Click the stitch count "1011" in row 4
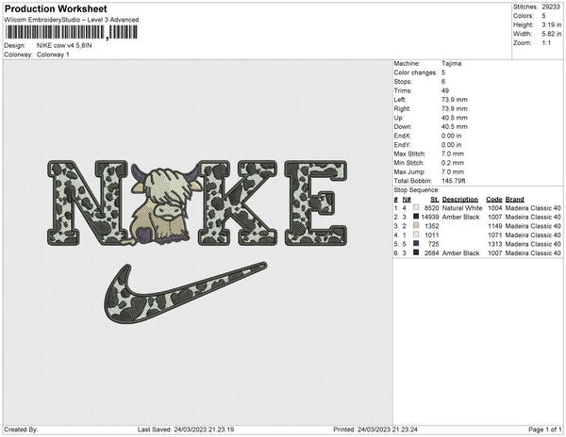Viewport: 566px width, 437px height. 432,235
